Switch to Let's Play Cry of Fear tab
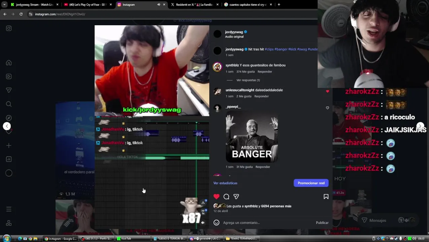 coord(88,5)
